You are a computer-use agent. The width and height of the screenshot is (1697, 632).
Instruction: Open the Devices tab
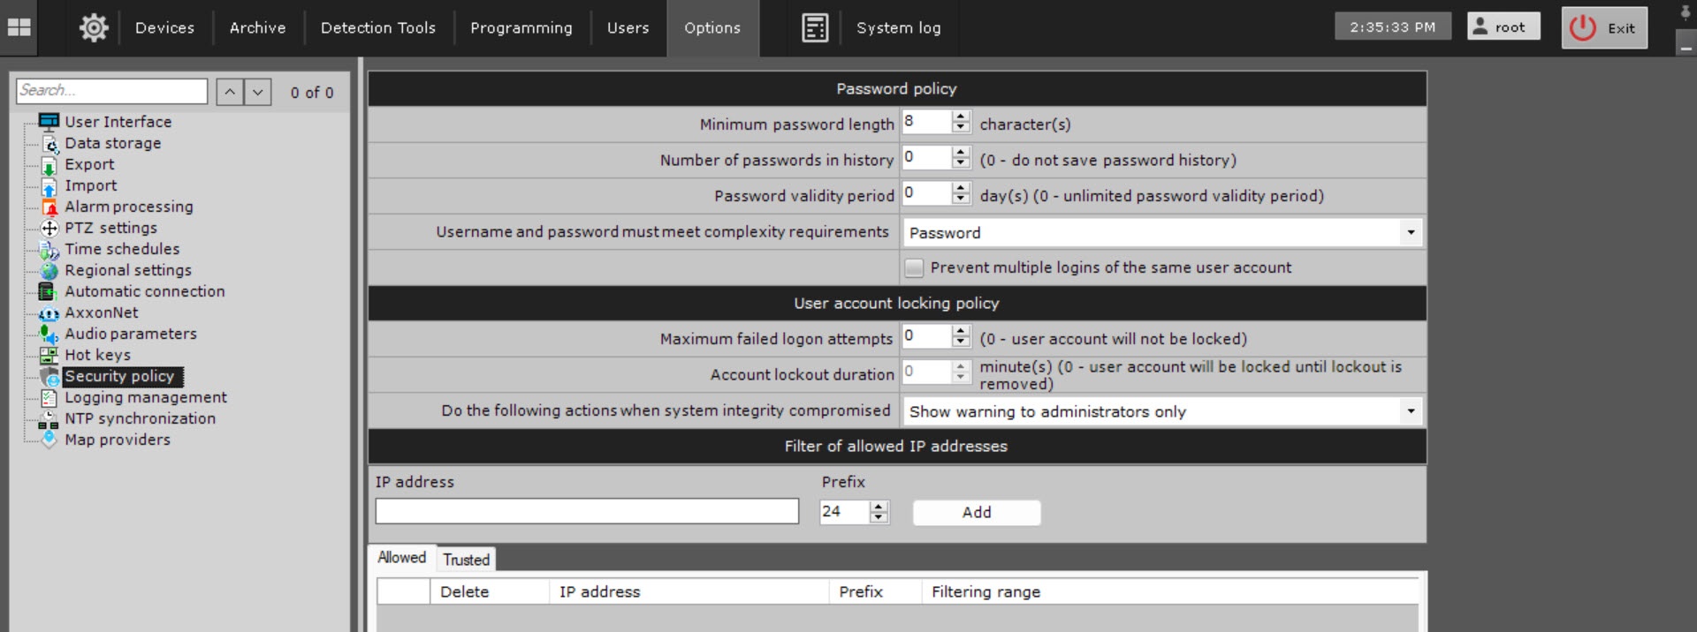164,27
